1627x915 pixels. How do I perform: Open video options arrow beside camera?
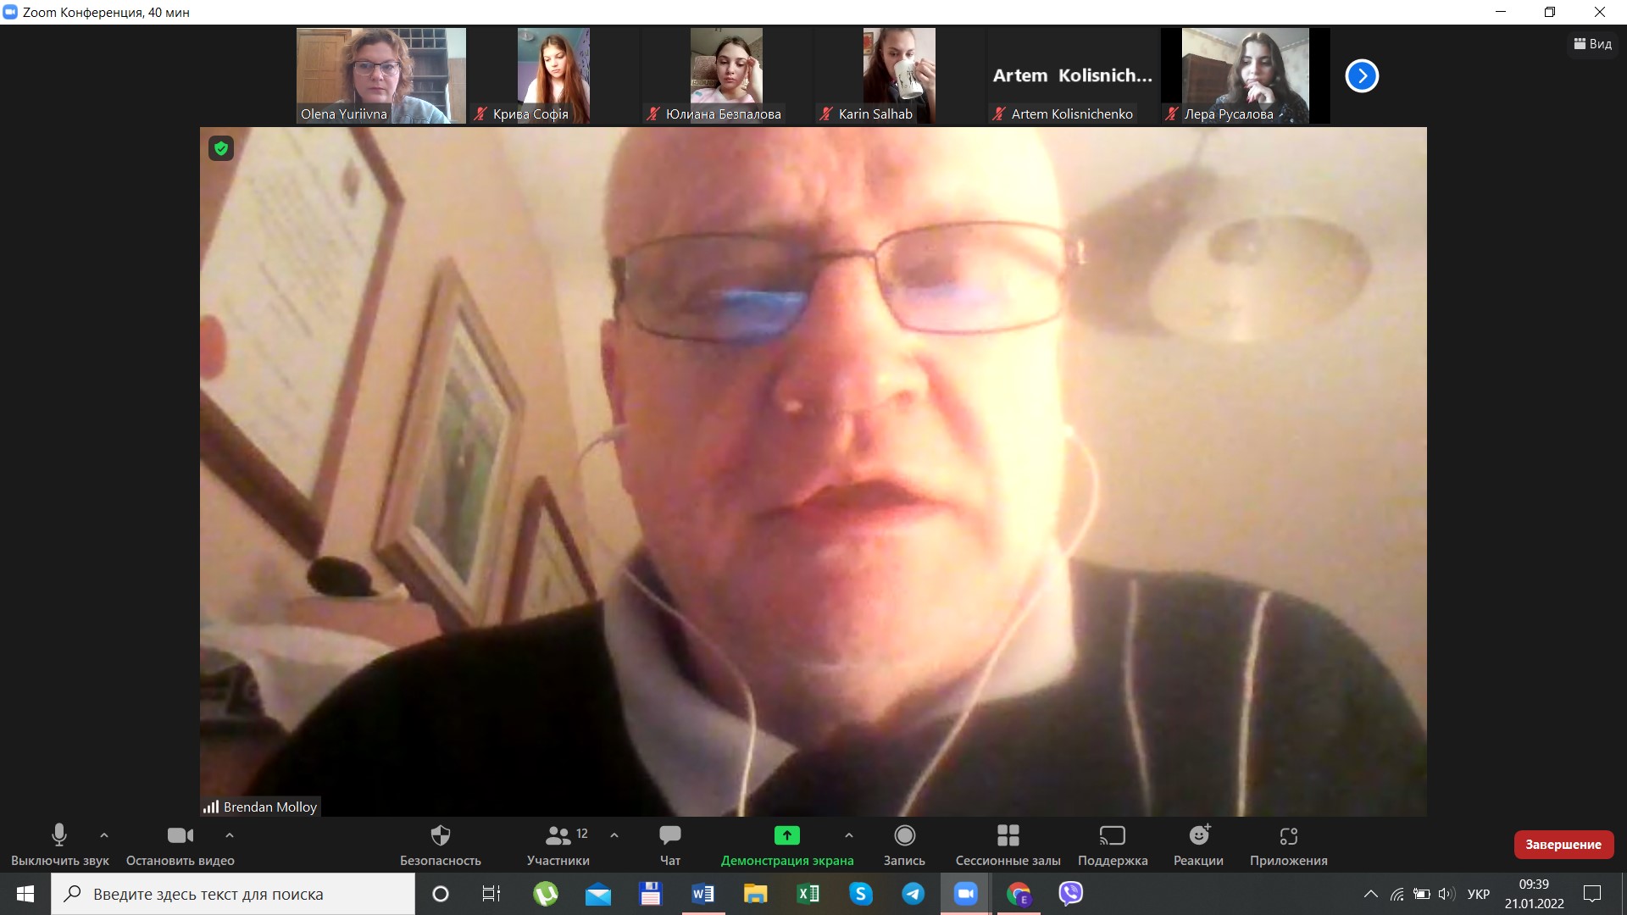point(230,835)
